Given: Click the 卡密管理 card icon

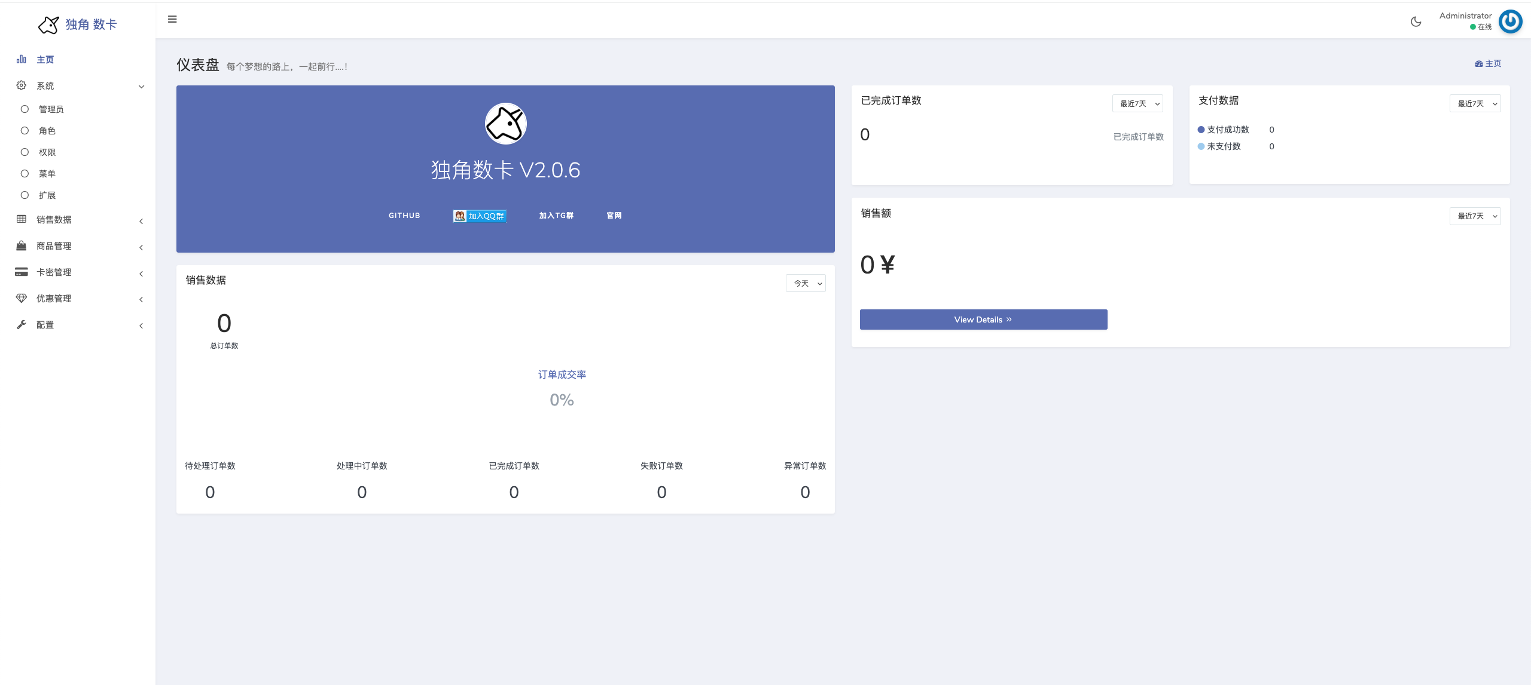Looking at the screenshot, I should (x=22, y=272).
